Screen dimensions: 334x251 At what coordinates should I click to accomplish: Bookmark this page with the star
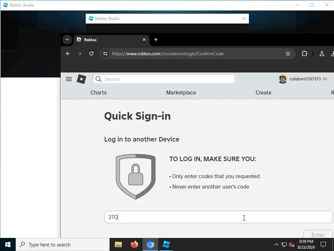pos(288,54)
